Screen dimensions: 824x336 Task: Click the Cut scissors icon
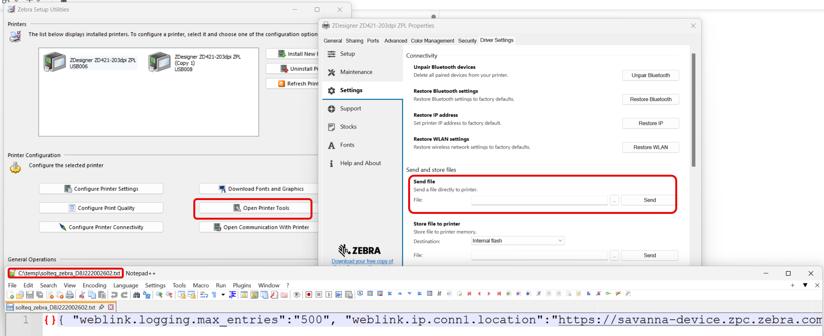click(82, 295)
